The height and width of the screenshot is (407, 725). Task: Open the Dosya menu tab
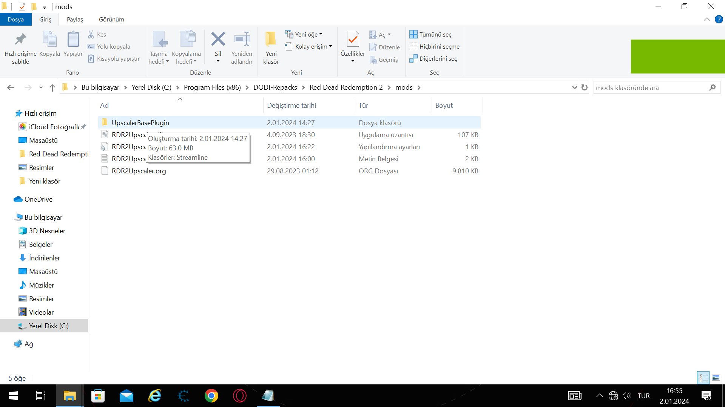pos(15,19)
